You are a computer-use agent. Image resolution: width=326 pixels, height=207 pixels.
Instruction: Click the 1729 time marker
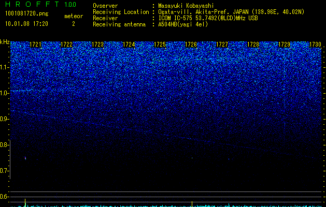pos(284,45)
